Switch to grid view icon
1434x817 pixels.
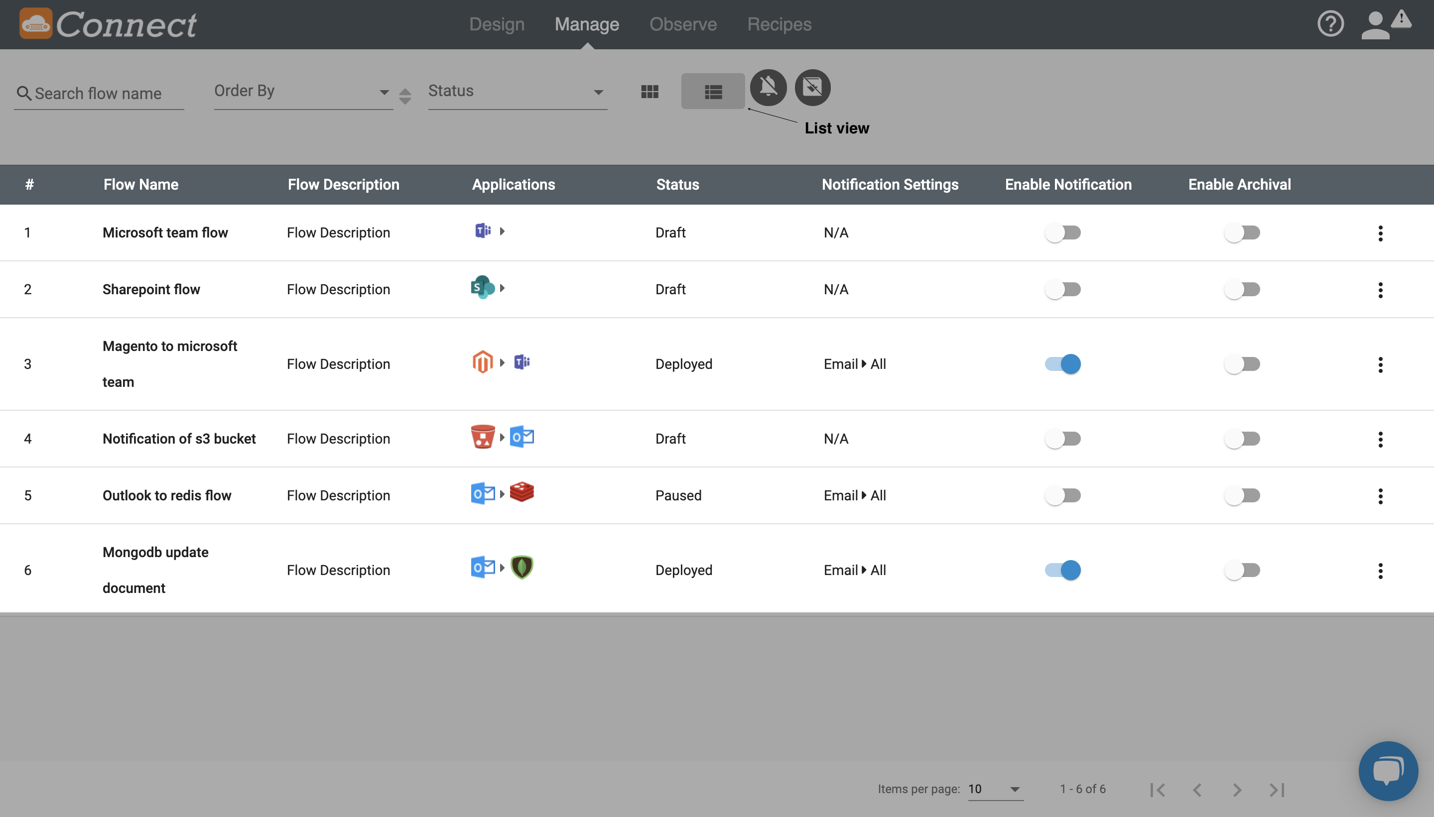pyautogui.click(x=650, y=92)
